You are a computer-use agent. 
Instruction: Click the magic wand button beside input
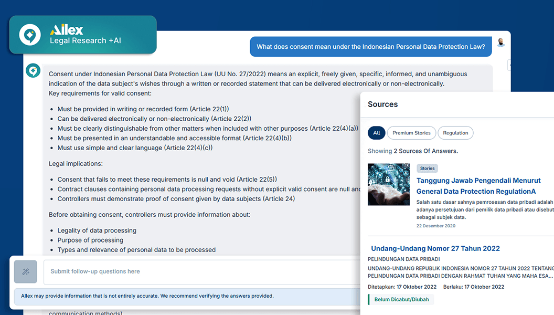click(x=26, y=271)
